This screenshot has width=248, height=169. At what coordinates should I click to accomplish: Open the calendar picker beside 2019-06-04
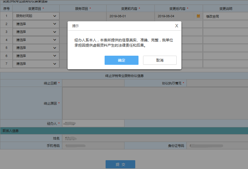(x=198, y=16)
